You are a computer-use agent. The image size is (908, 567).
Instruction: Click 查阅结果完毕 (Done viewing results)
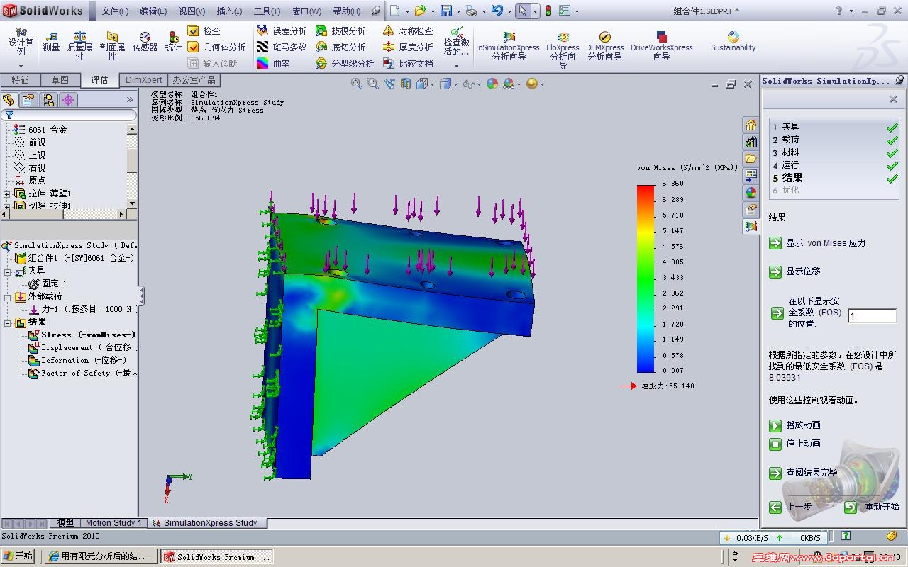[804, 473]
